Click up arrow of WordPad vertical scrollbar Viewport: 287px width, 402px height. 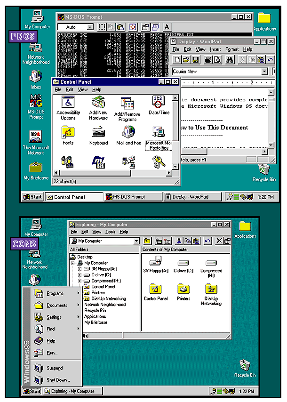point(271,92)
